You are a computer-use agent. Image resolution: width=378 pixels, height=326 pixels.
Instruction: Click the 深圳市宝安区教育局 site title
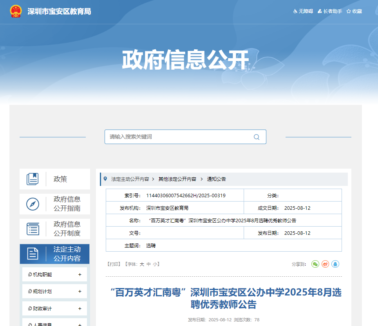pos(59,11)
